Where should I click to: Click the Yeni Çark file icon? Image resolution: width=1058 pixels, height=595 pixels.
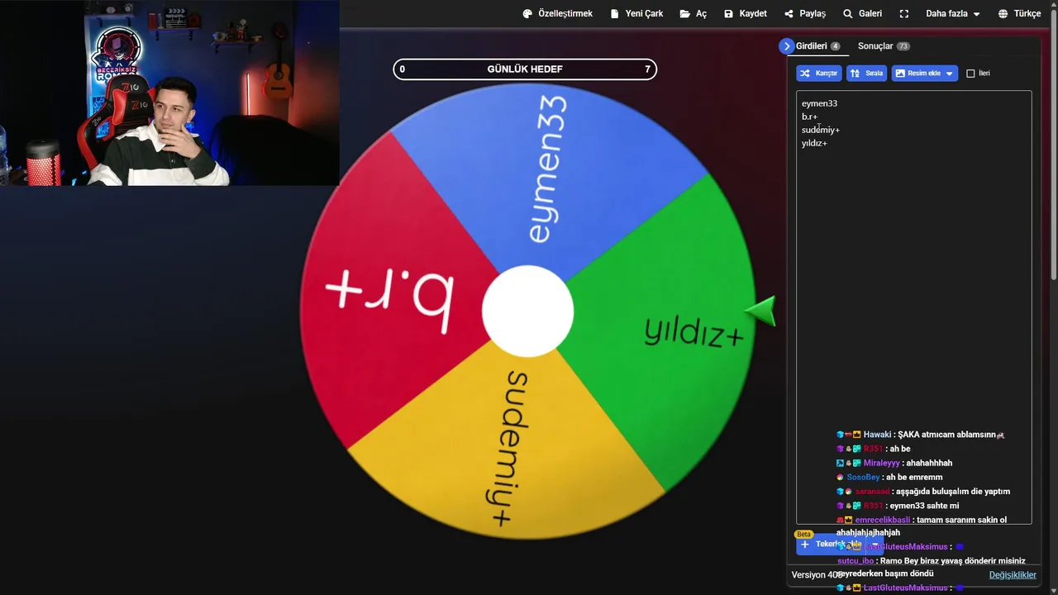click(614, 14)
